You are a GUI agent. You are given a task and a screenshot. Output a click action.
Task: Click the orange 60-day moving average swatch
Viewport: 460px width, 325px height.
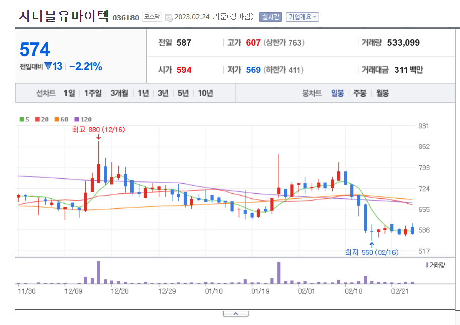pos(57,119)
